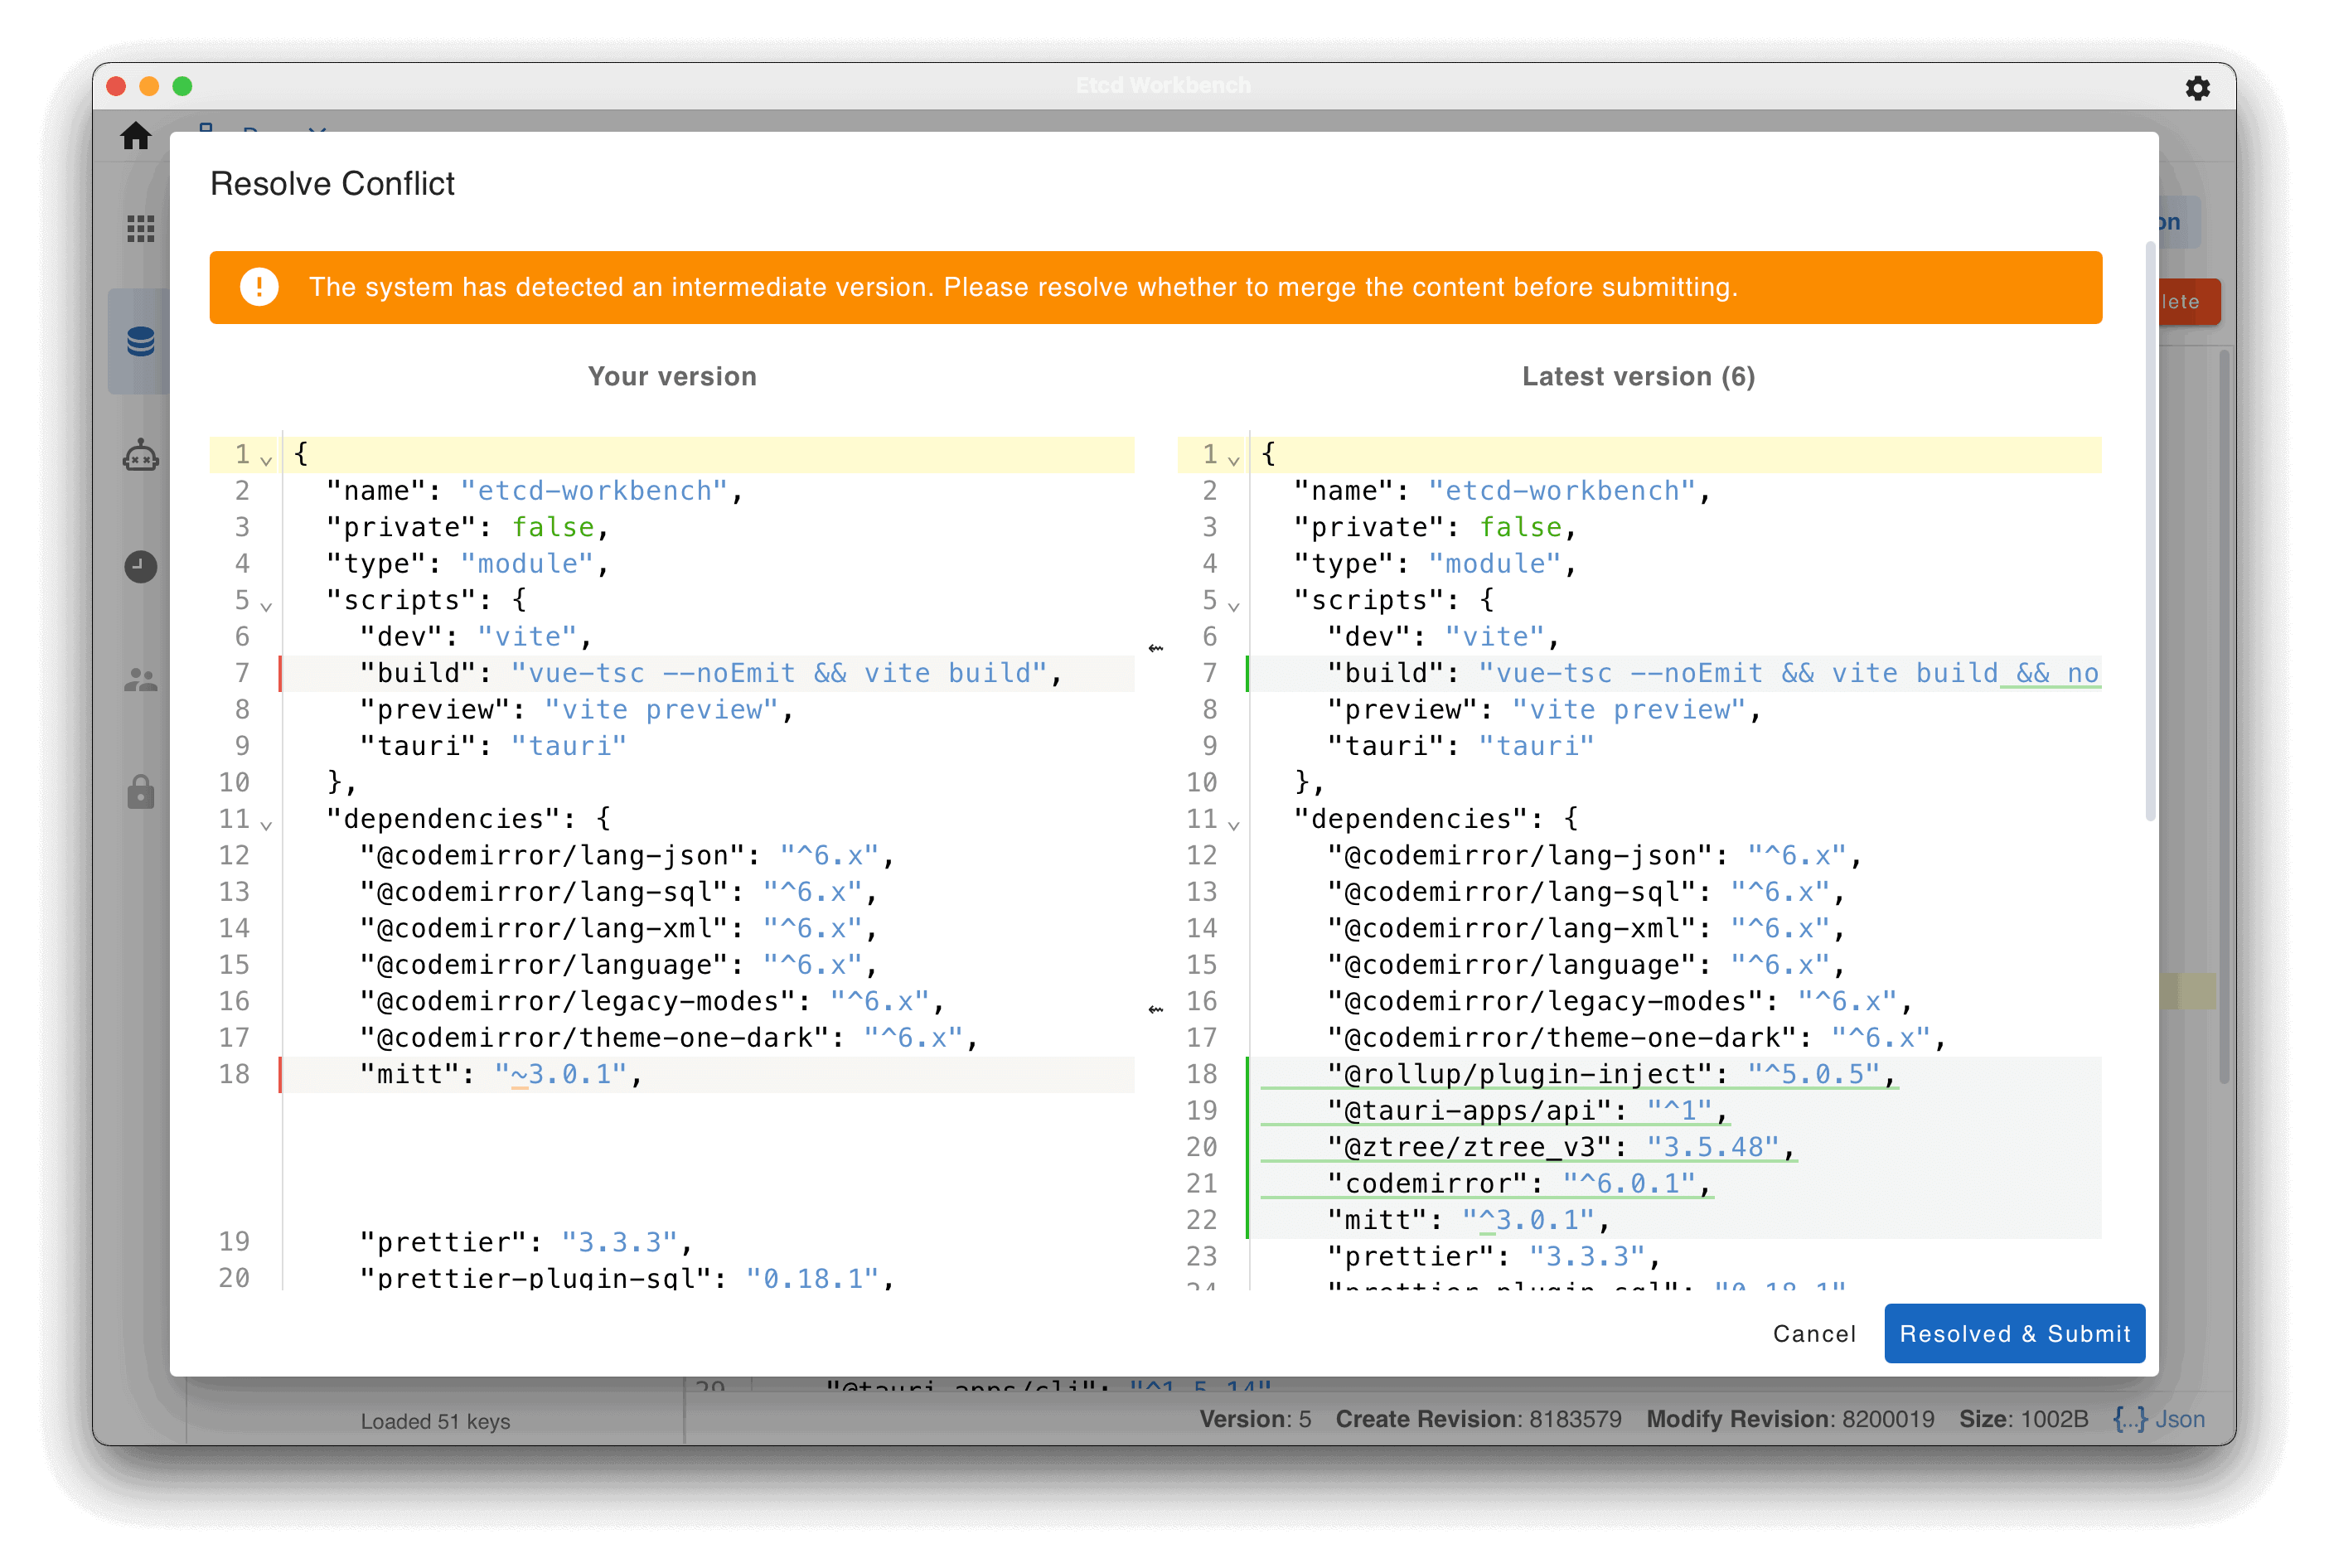Collapse scripts fold in Latest version
The image size is (2329, 1568).
(1234, 606)
